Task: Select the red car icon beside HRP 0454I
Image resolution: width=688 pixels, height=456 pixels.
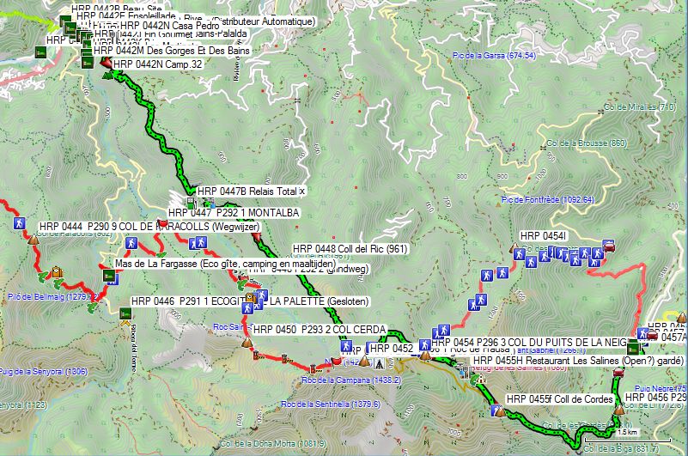Action: point(609,247)
